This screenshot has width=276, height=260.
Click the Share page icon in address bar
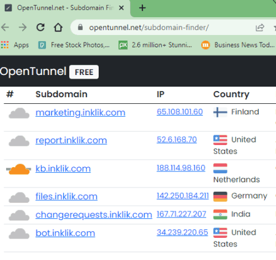[260, 28]
